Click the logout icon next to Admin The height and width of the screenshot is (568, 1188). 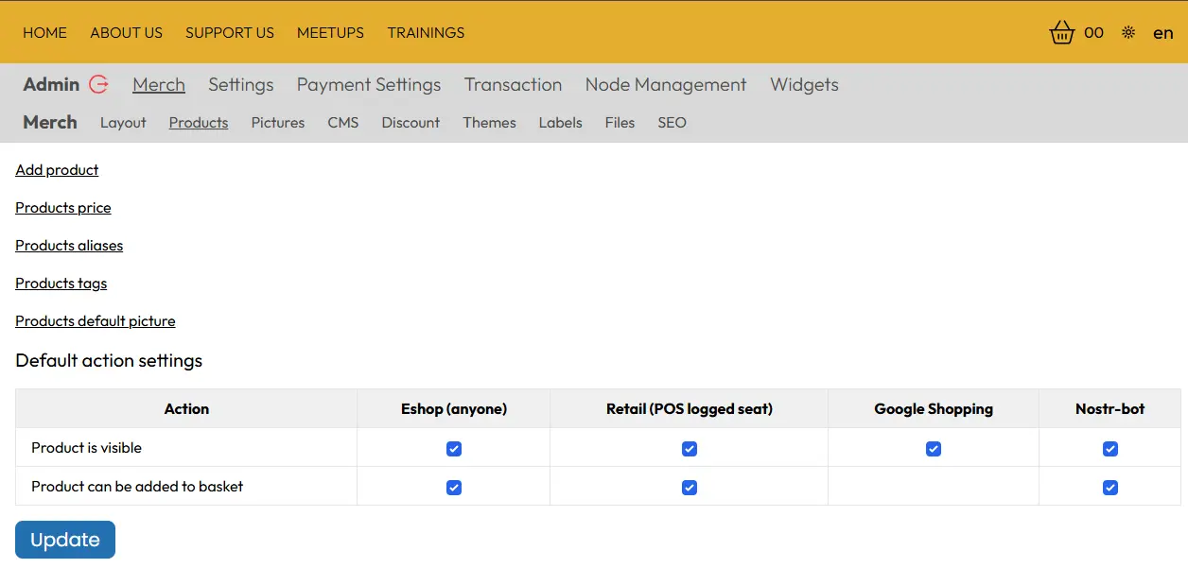(x=97, y=84)
